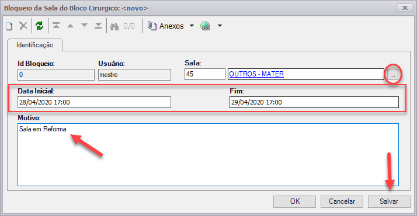Click inside the Motivo text area
Viewport: 417px width, 216px height.
point(208,155)
